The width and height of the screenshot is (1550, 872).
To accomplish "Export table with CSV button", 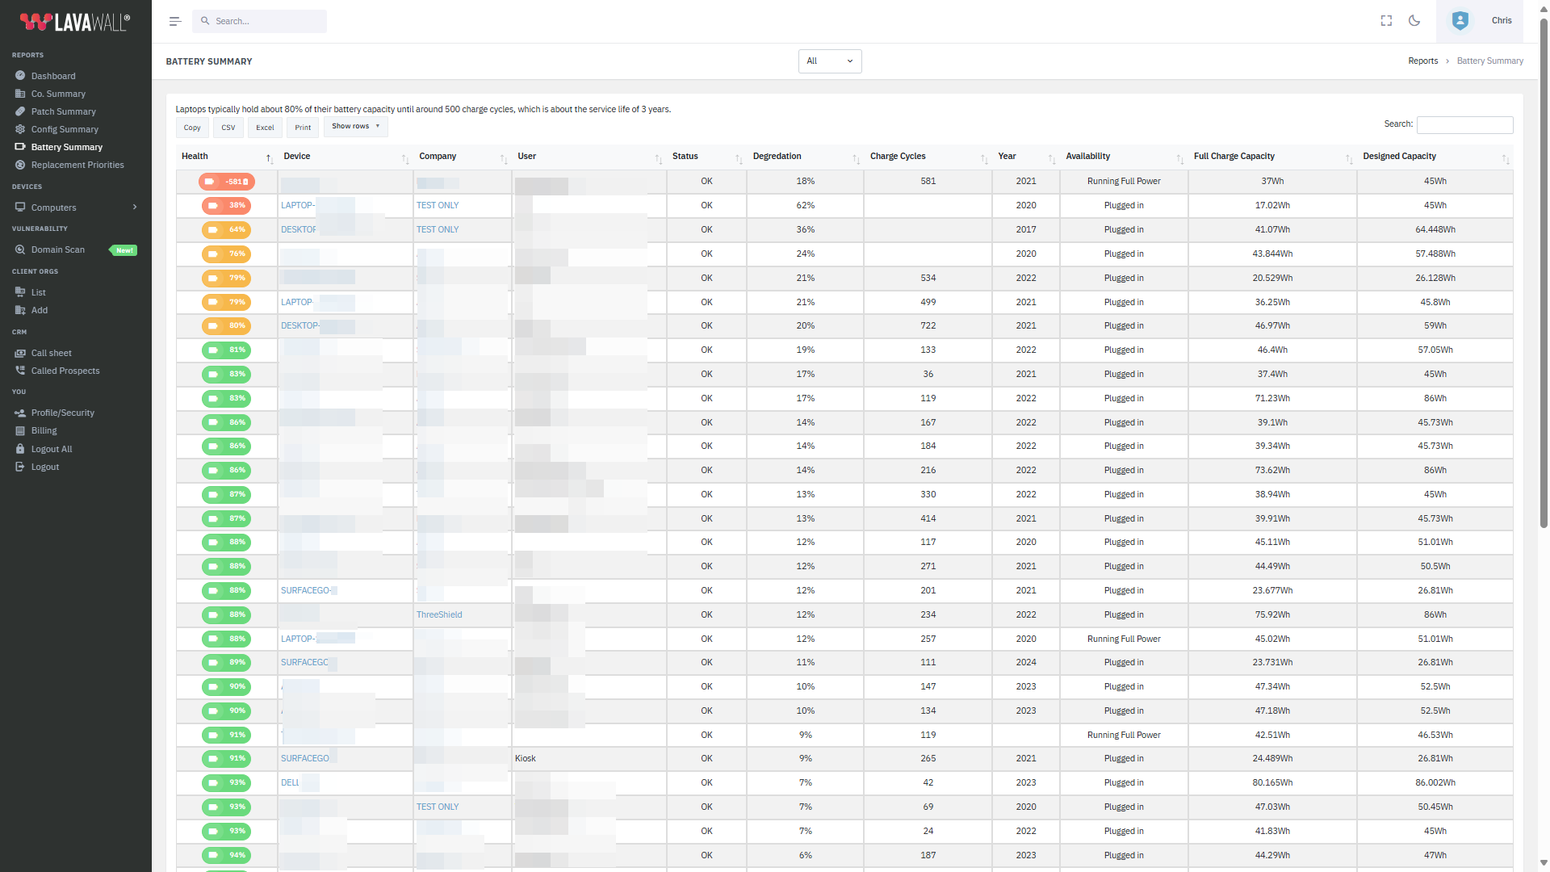I will 228,128.
